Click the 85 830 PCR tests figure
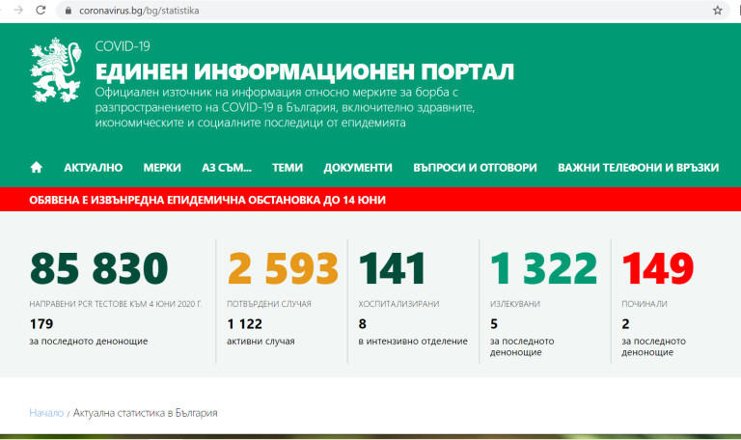The width and height of the screenshot is (741, 440). (x=98, y=269)
